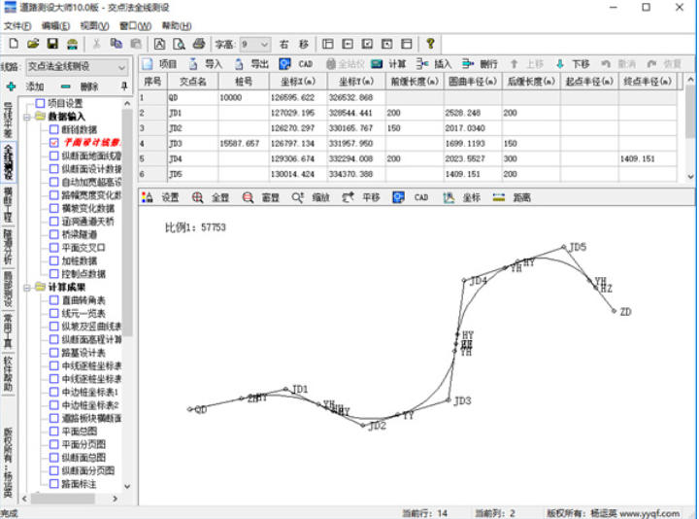Toggle the 项目设置 checkbox

coord(40,104)
